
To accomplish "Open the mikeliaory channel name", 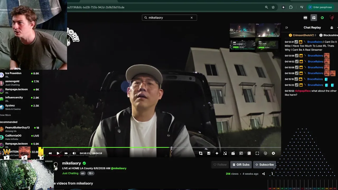I will pyautogui.click(x=72, y=163).
